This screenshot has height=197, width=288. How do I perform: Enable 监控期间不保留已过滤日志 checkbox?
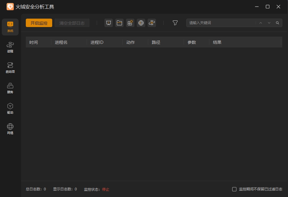pos(234,189)
